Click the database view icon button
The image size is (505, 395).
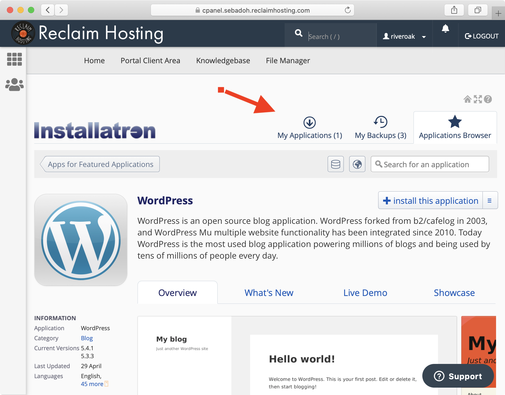coord(335,164)
